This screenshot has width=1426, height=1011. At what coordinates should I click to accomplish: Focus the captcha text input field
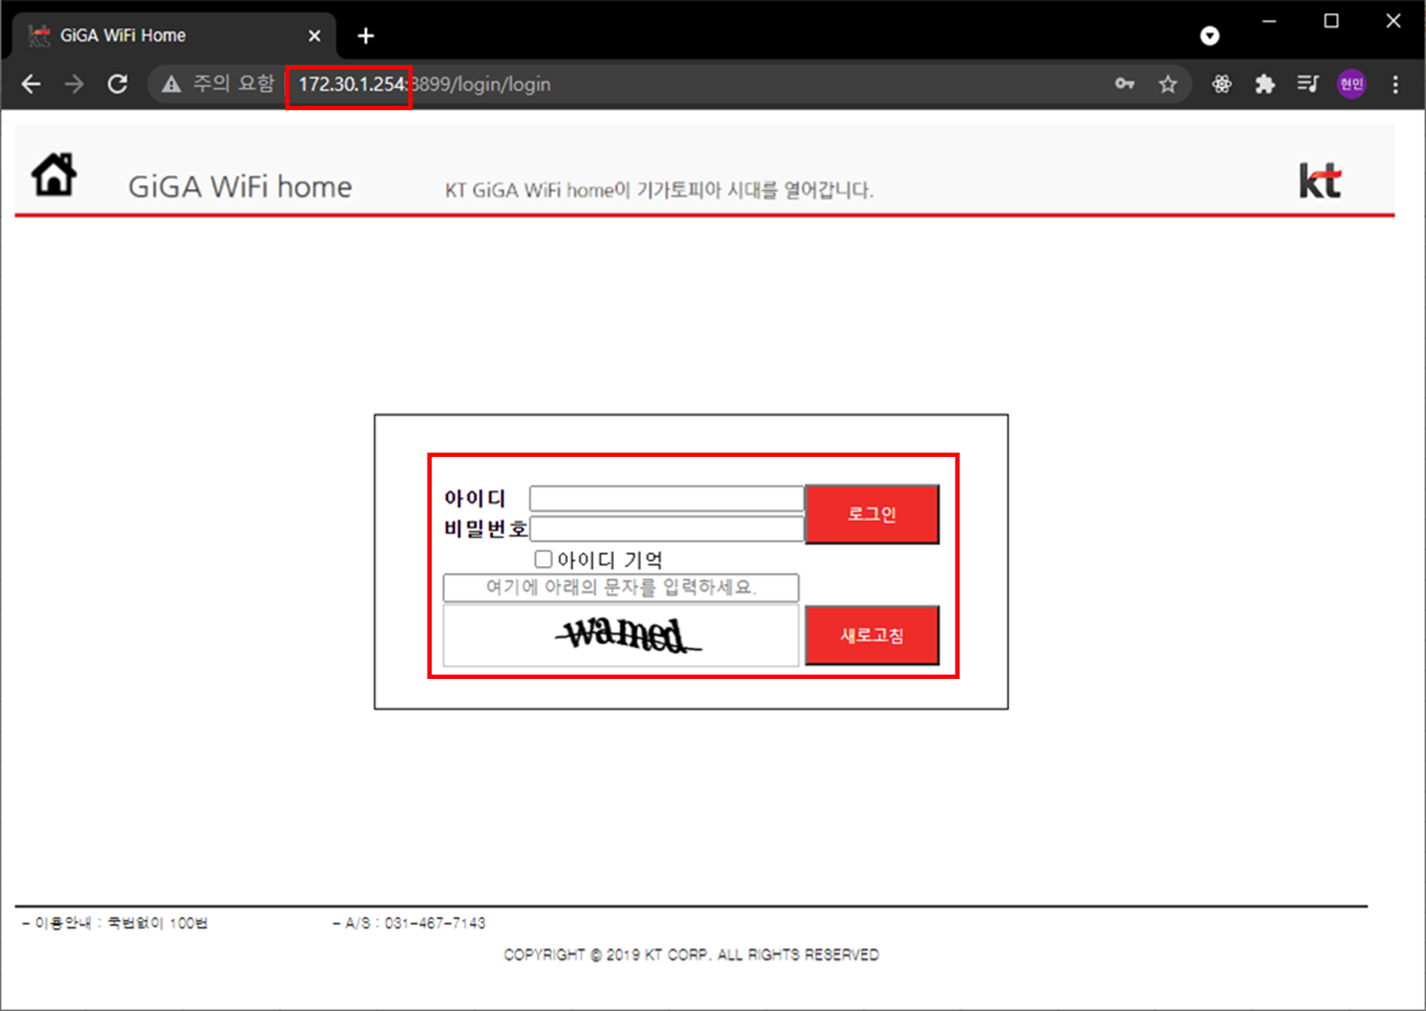point(621,588)
